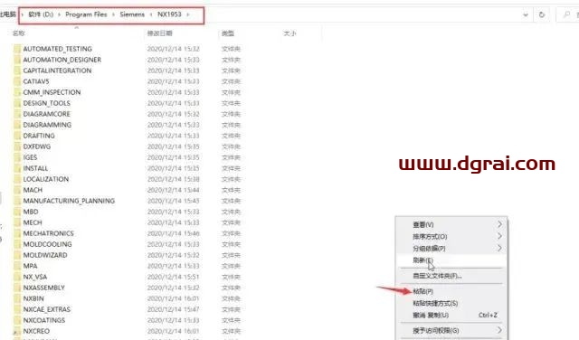
Task: Click the 2020/12/14 15:47 date of NXCAE_EXTRAS
Action: 173,309
